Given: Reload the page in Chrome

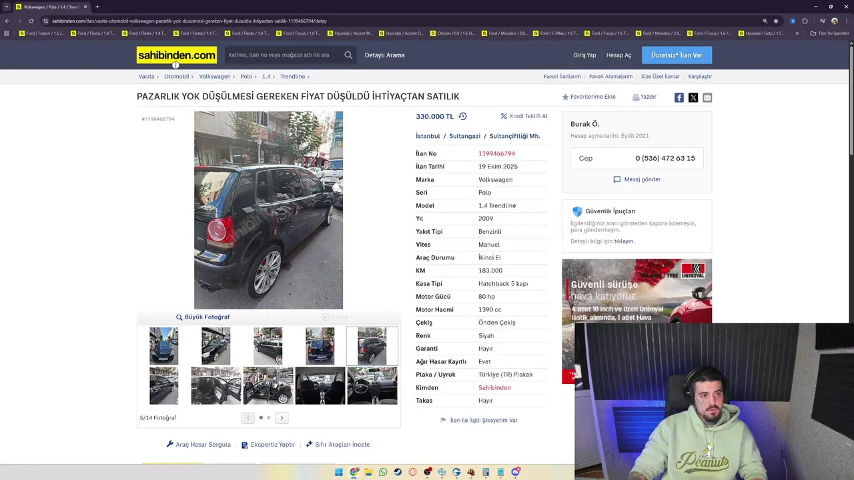Looking at the screenshot, I should click(x=31, y=21).
